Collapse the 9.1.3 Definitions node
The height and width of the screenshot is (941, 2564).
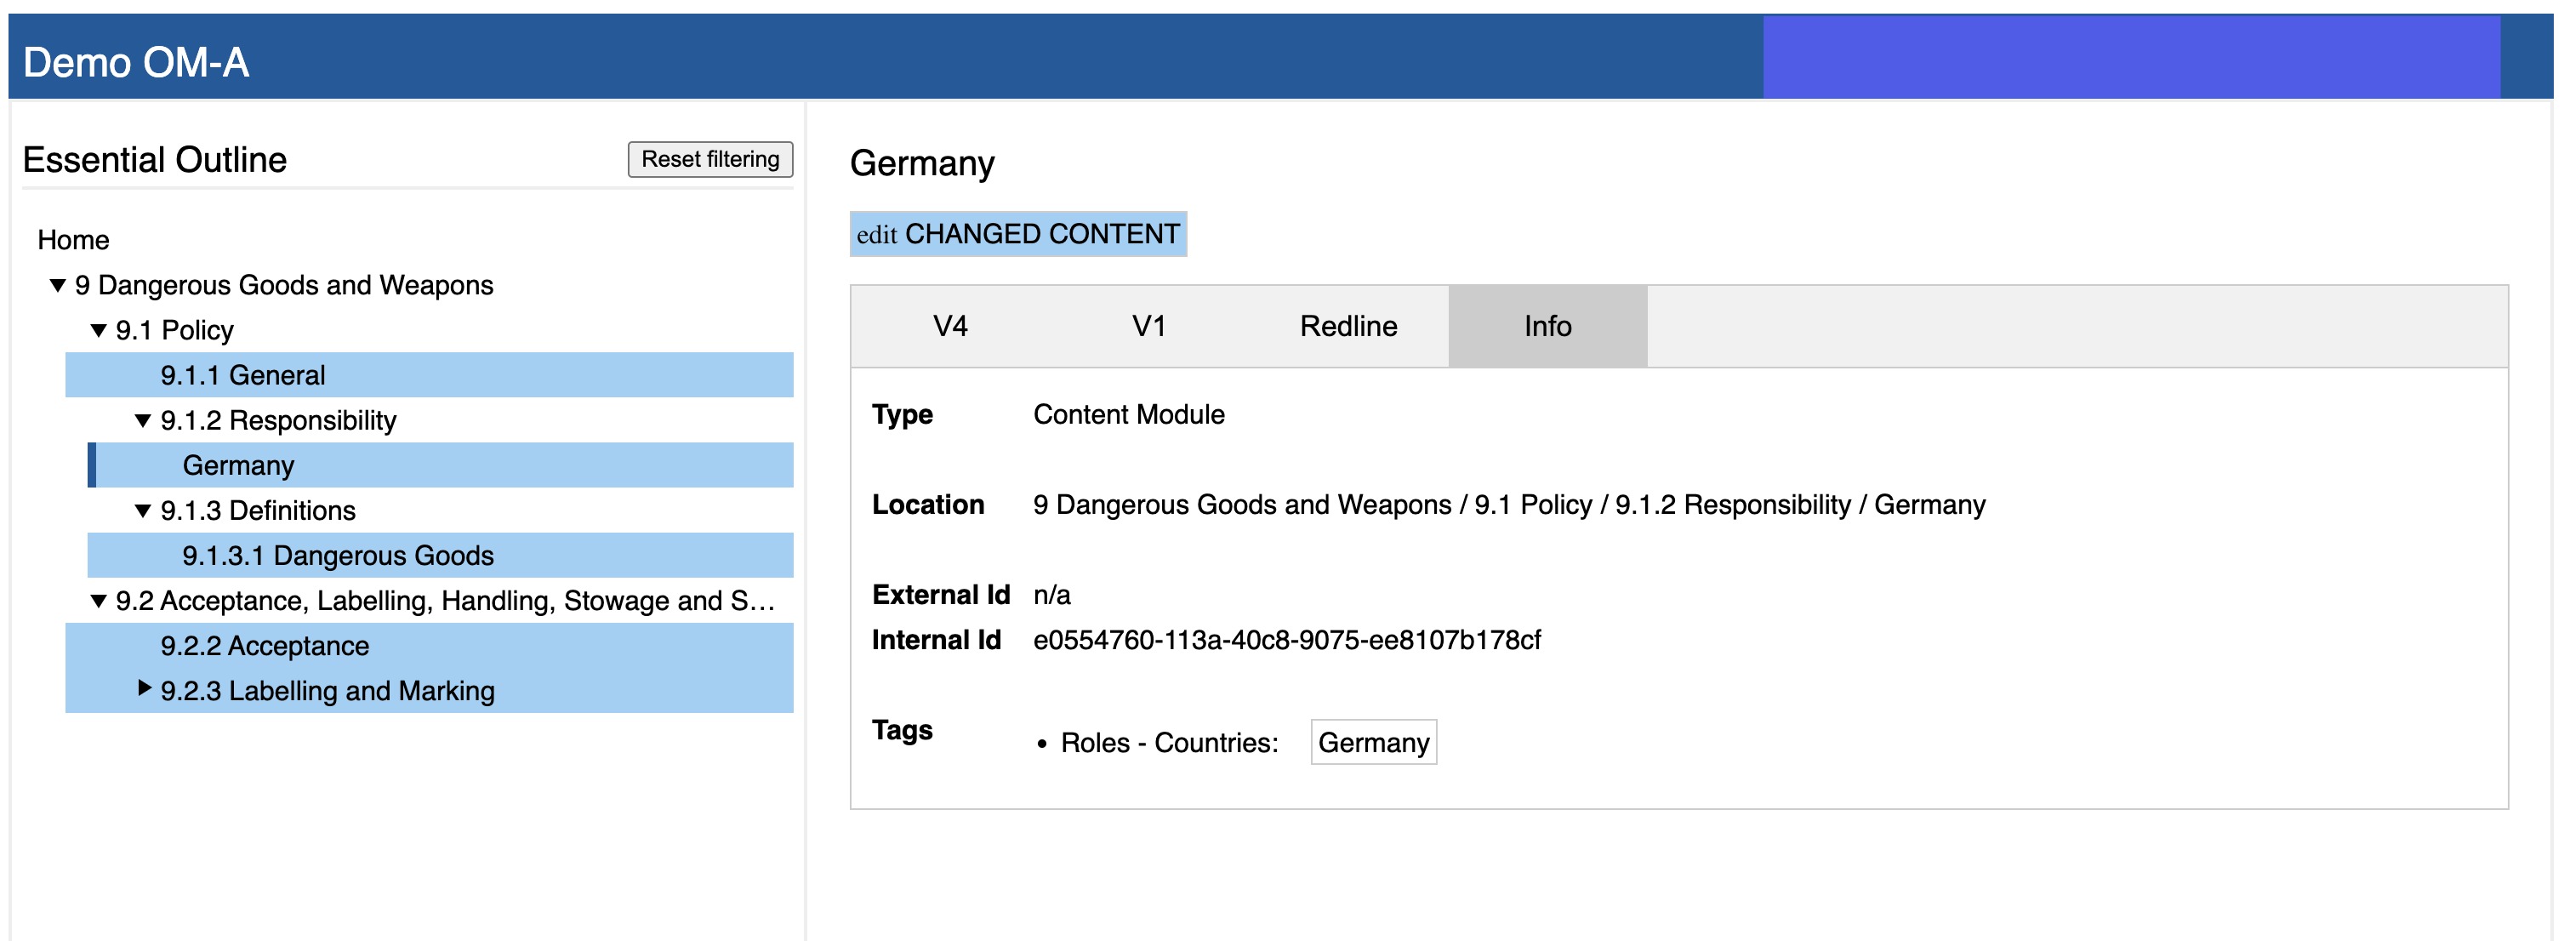[x=142, y=510]
